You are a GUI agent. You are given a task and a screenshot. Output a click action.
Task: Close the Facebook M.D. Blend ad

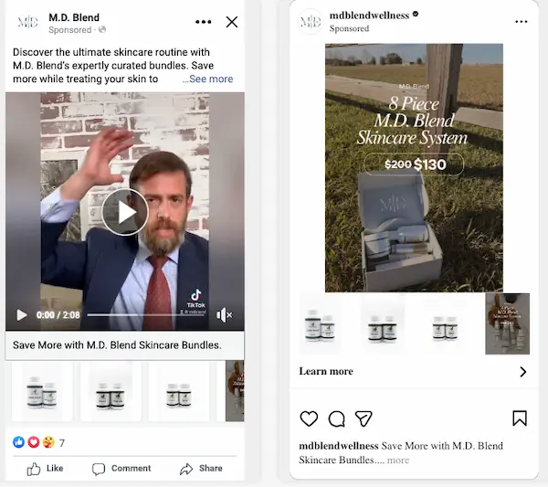click(232, 22)
